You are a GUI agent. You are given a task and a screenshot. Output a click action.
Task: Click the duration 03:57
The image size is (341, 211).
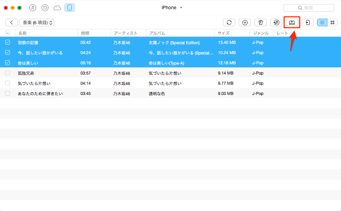click(x=86, y=73)
